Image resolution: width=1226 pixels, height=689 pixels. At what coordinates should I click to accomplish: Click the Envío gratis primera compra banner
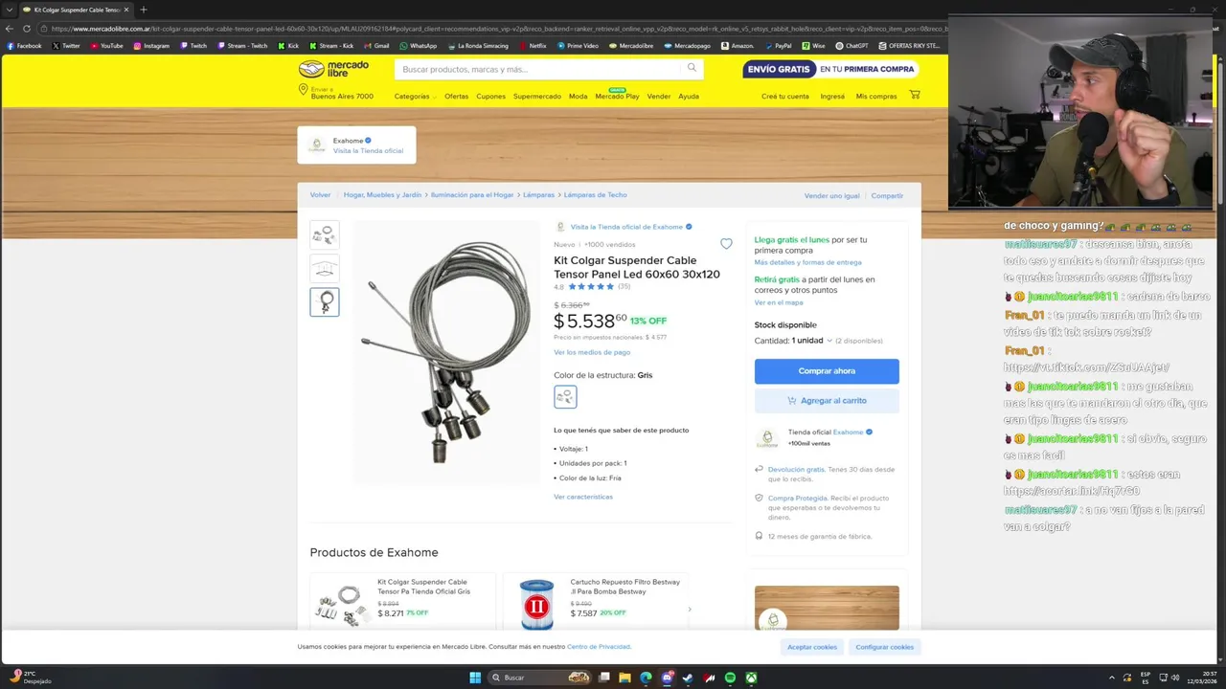(830, 69)
